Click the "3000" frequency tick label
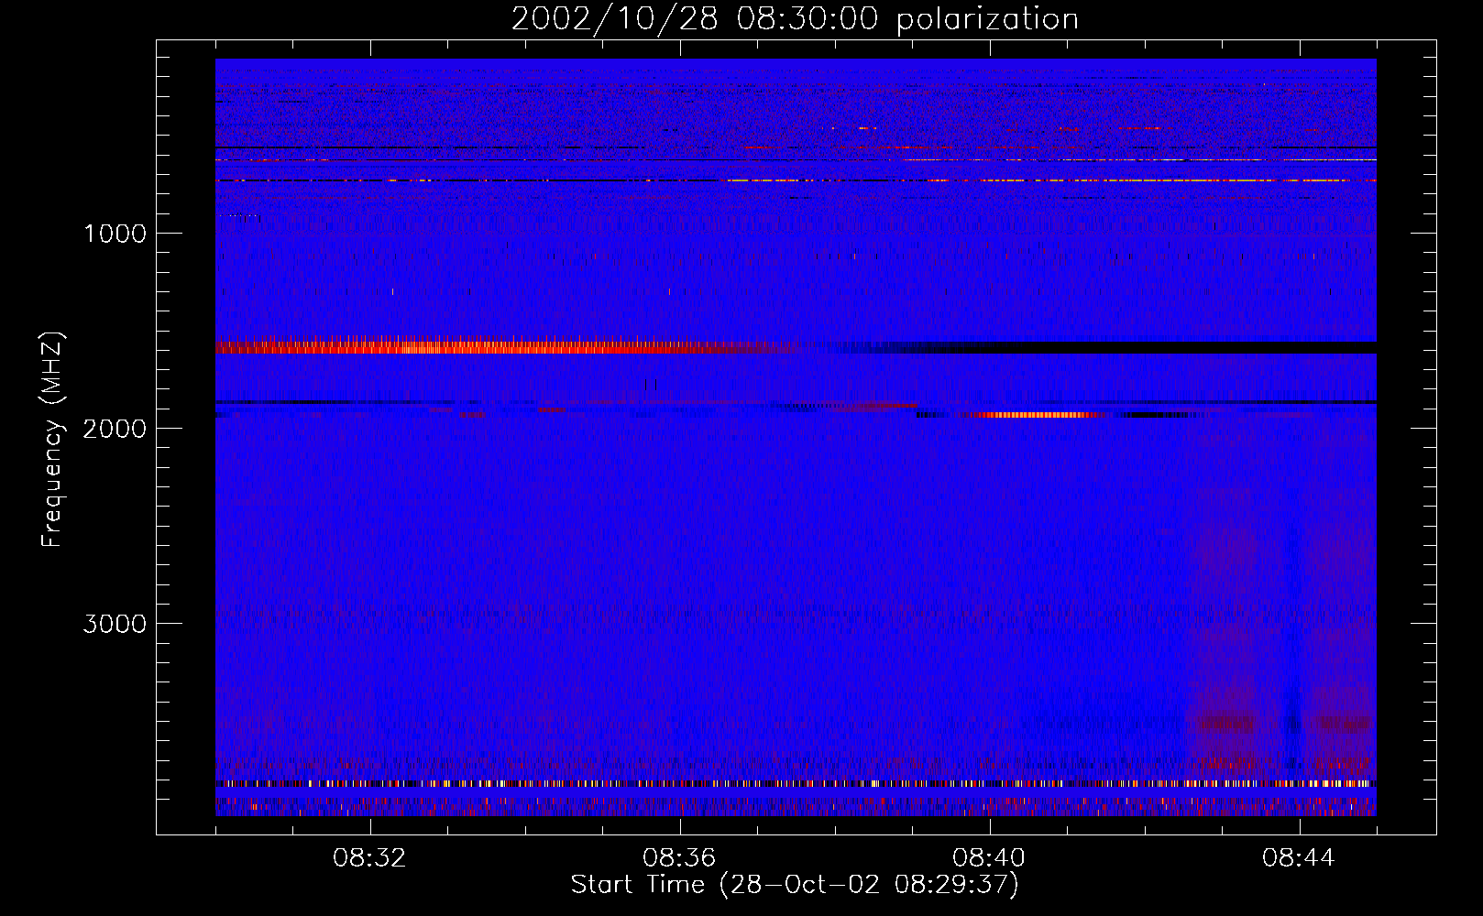The height and width of the screenshot is (916, 1483). pos(115,624)
